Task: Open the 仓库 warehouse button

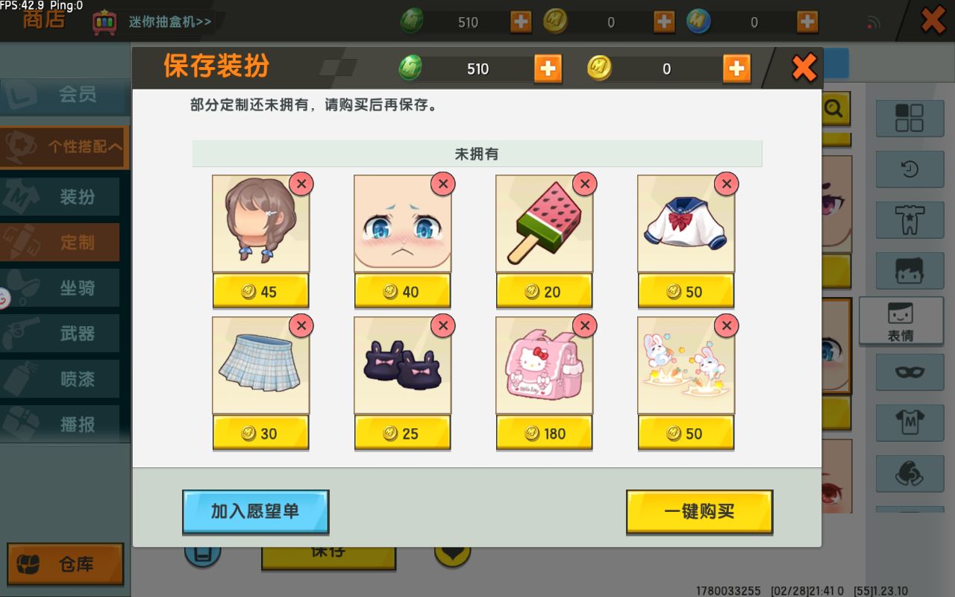Action: coord(66,564)
